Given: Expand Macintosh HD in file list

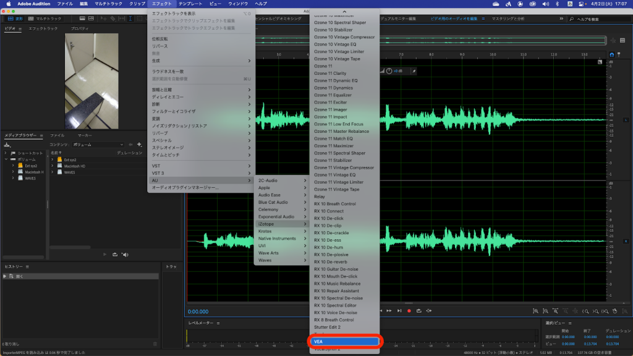Looking at the screenshot, I should pyautogui.click(x=52, y=166).
